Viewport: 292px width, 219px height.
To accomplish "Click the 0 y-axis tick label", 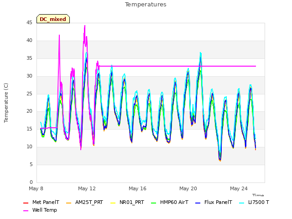I will (x=31, y=182).
